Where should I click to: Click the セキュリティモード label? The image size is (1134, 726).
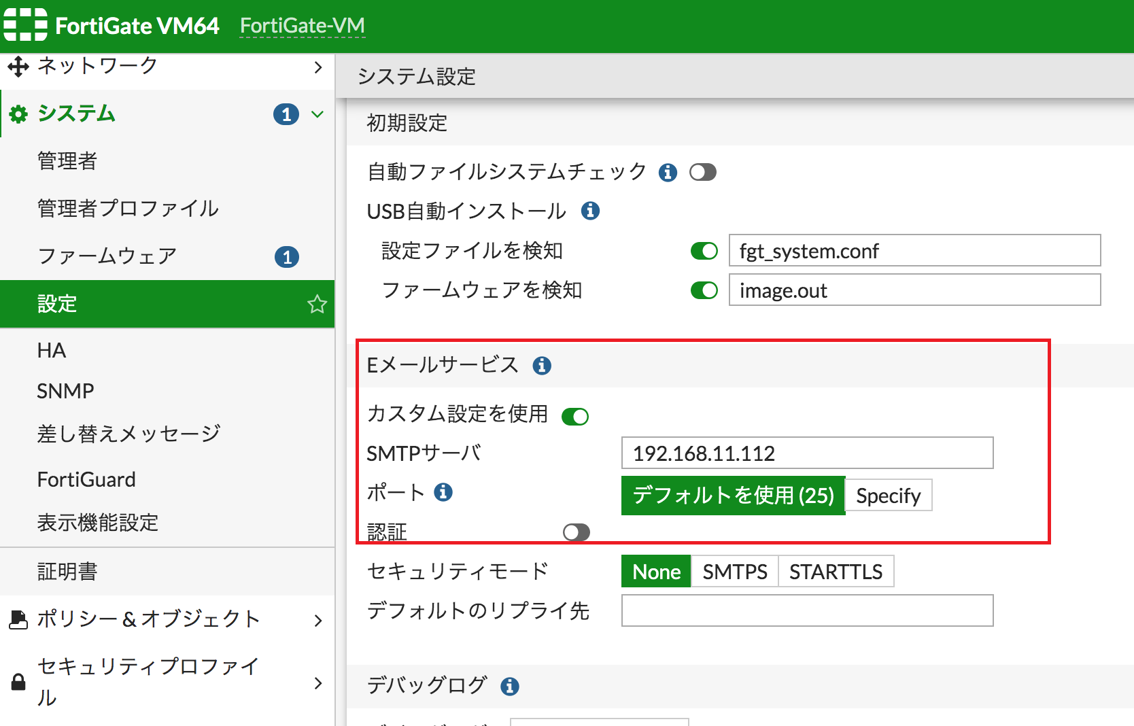[x=458, y=572]
